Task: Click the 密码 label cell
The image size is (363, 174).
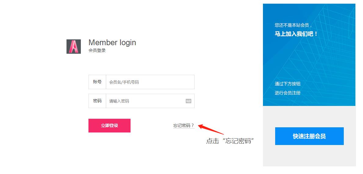Action: (97, 101)
